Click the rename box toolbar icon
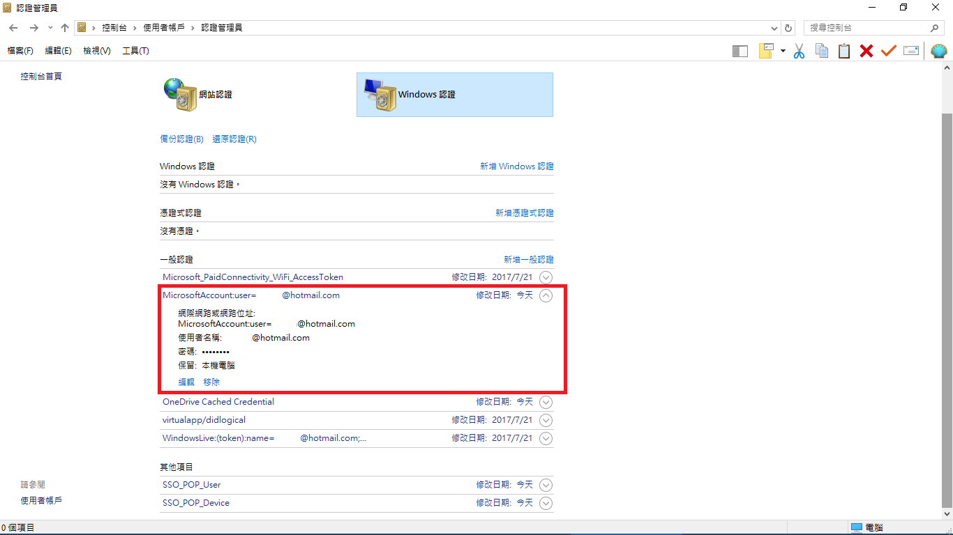The height and width of the screenshot is (535, 953). click(x=911, y=51)
